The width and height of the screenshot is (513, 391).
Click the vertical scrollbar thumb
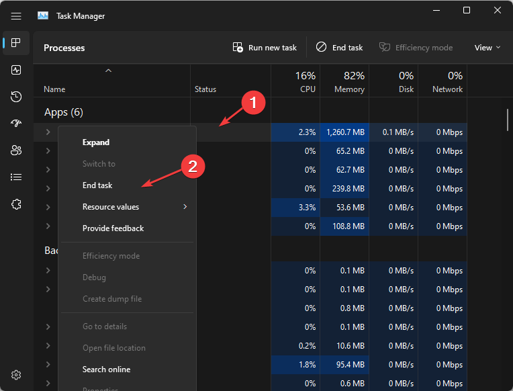508,120
